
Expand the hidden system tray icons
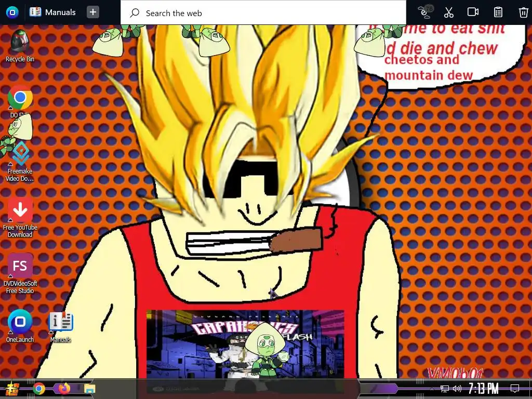[x=432, y=389]
